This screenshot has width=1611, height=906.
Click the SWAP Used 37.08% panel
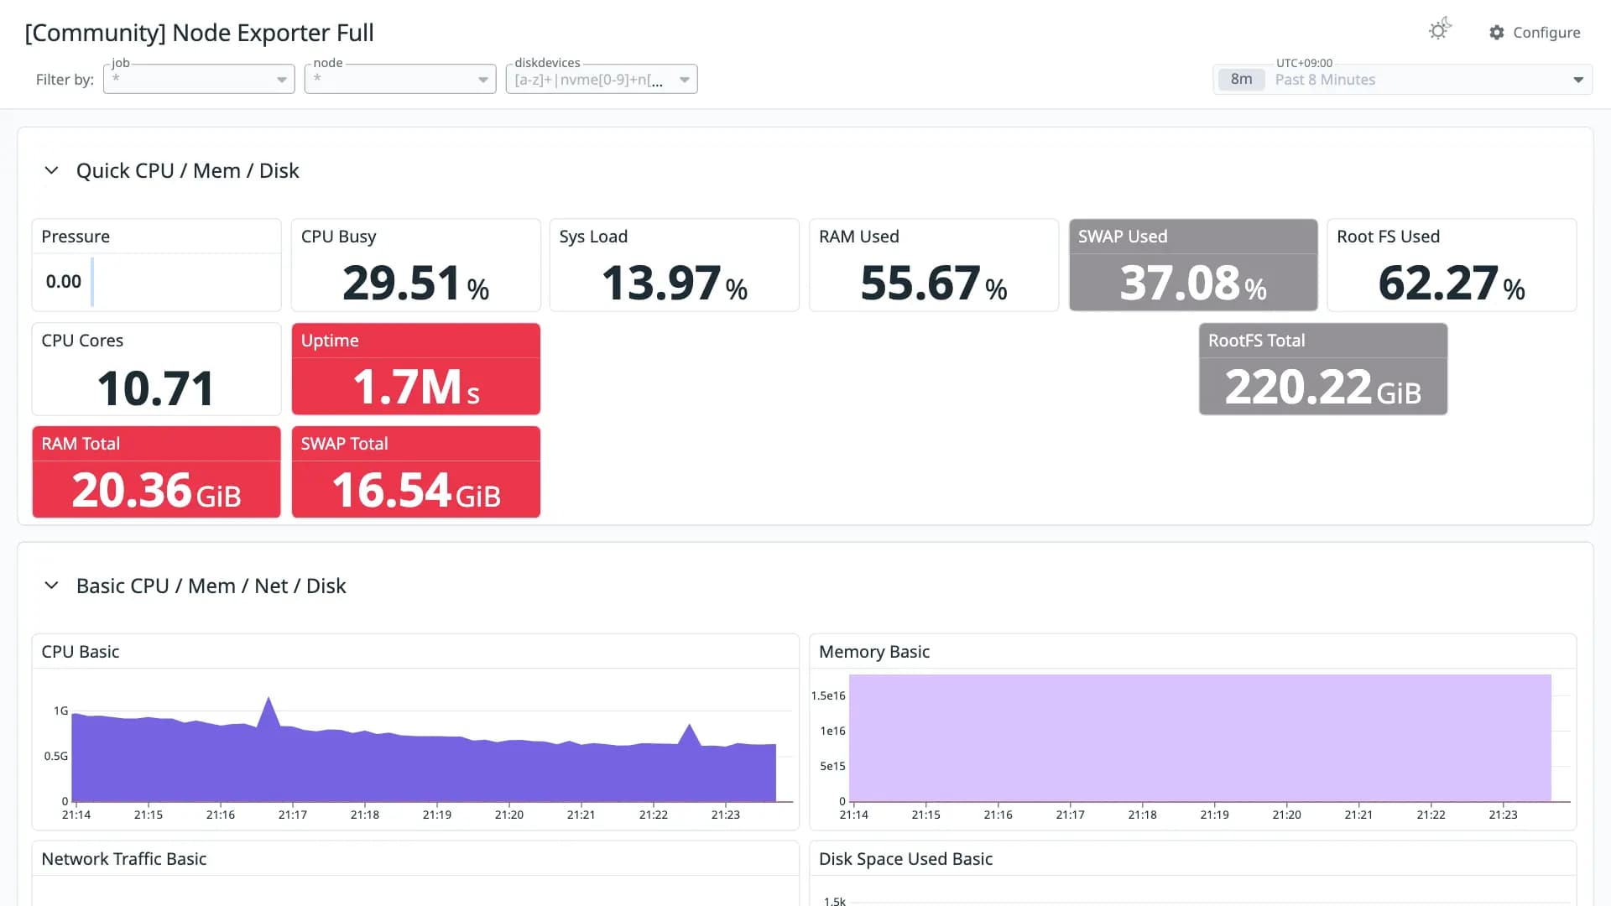click(x=1193, y=265)
